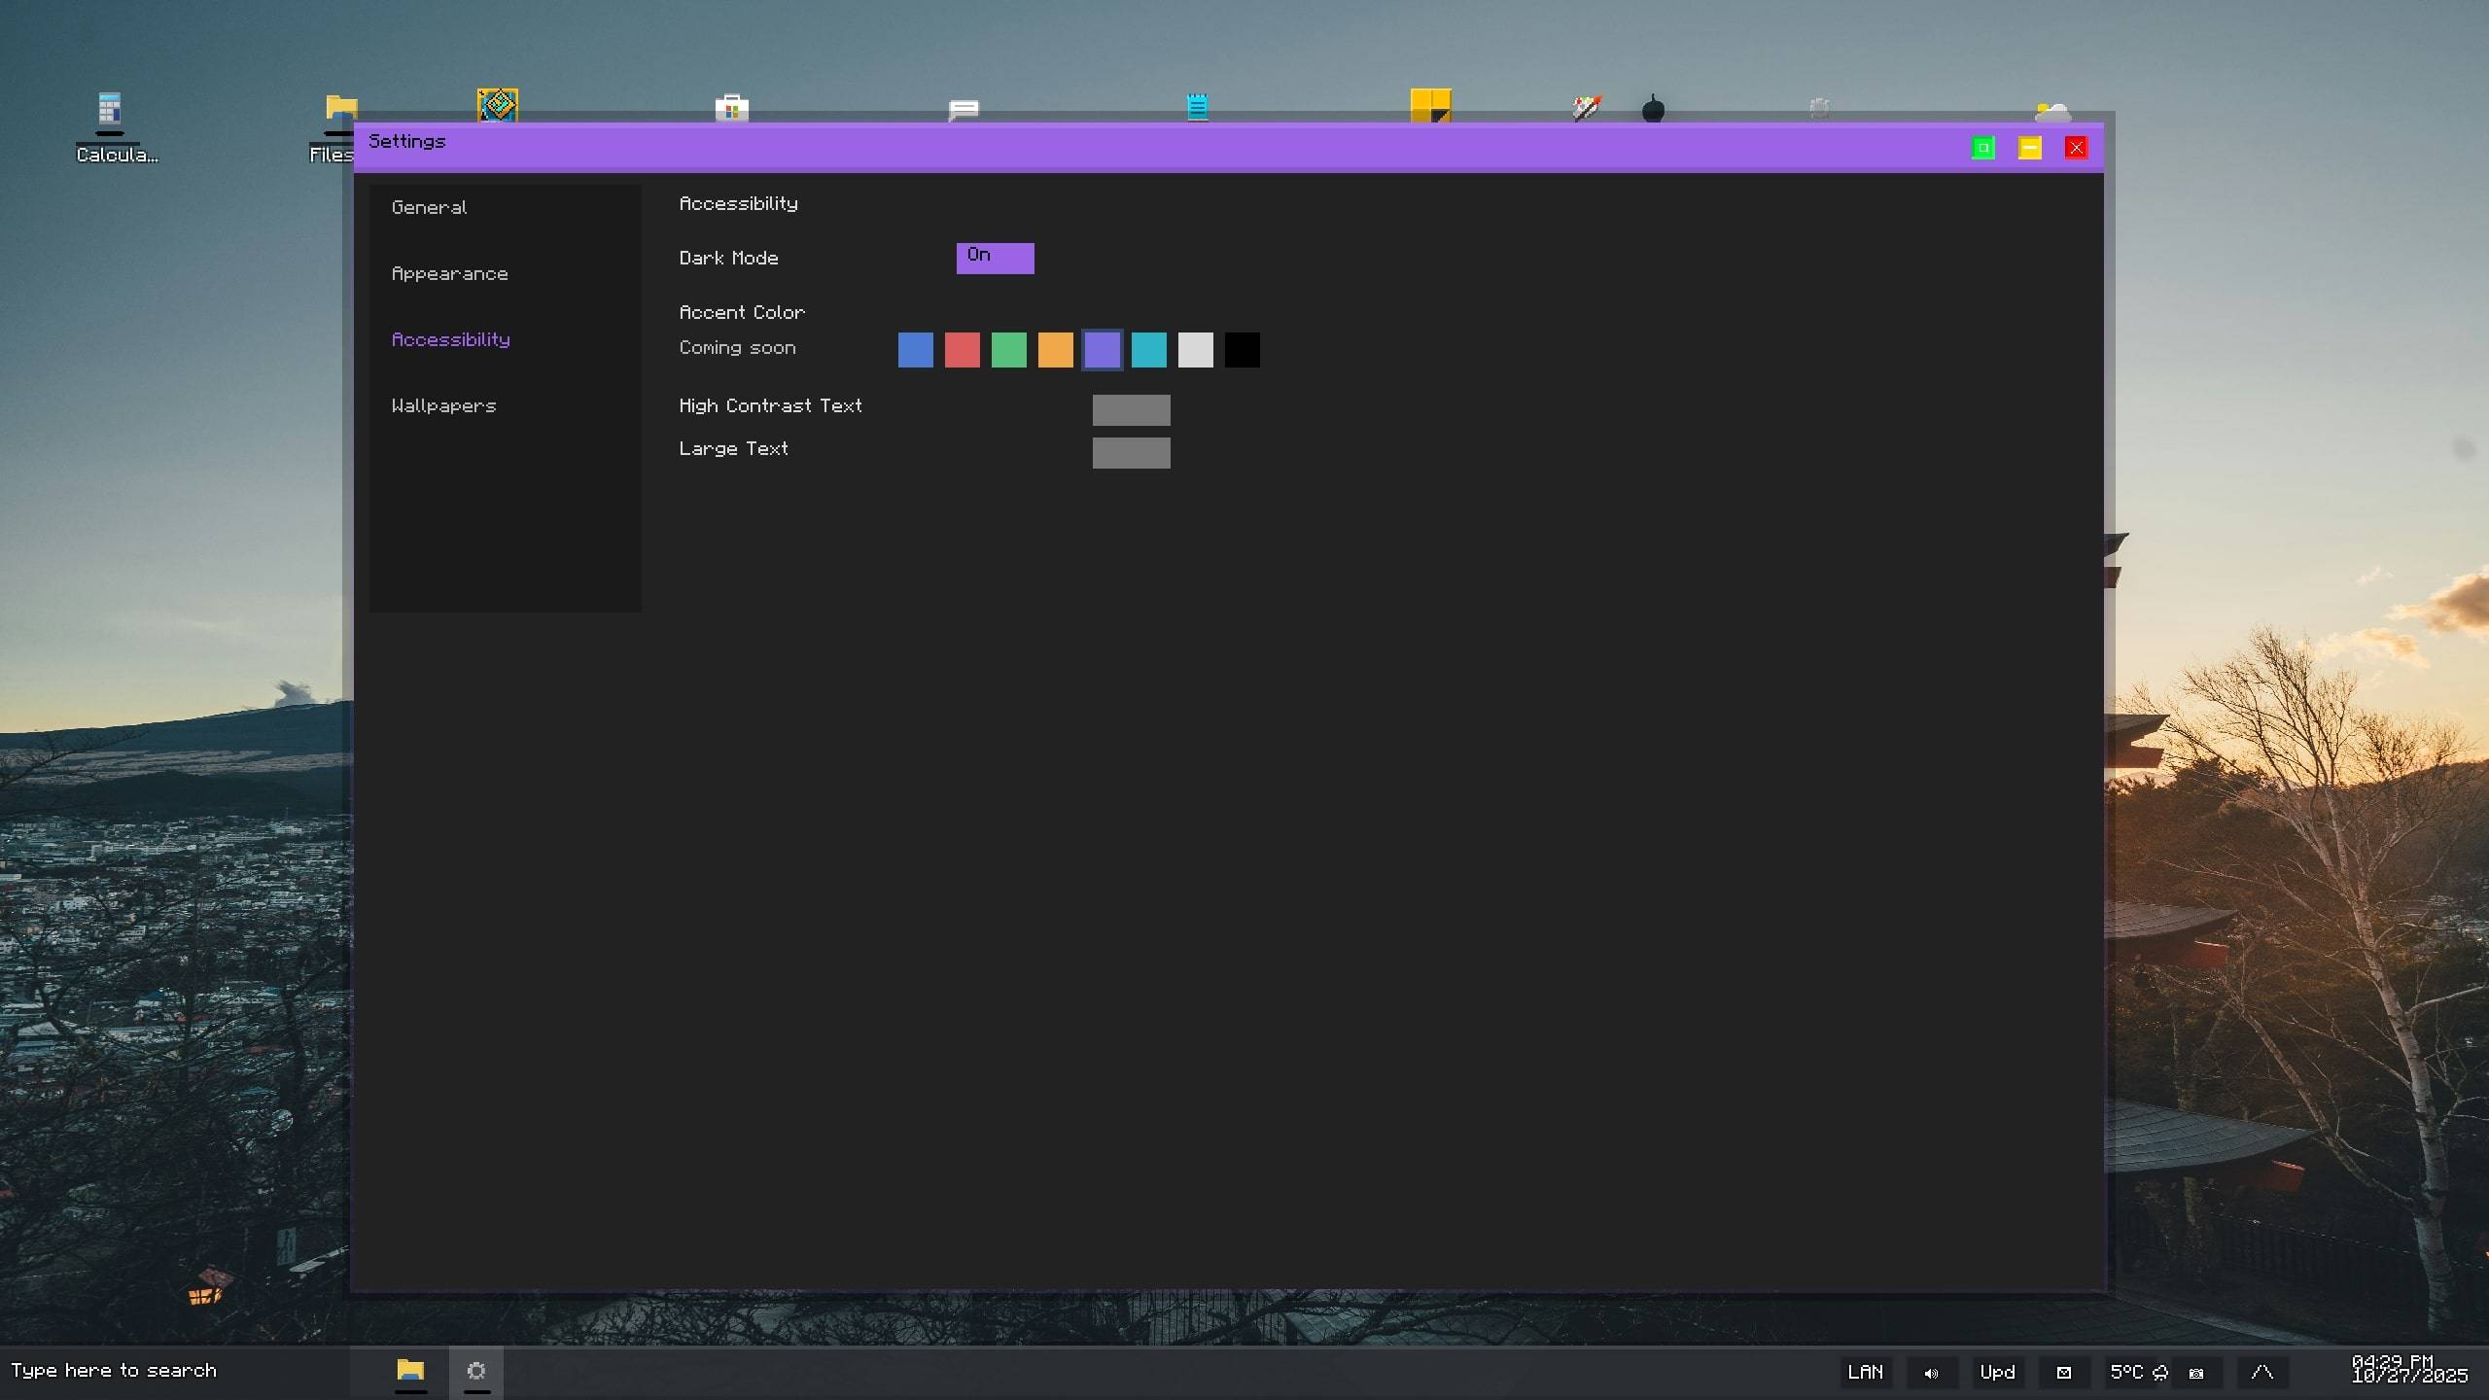Open the clock and date display
Image resolution: width=2489 pixels, height=1400 pixels.
tap(2408, 1369)
